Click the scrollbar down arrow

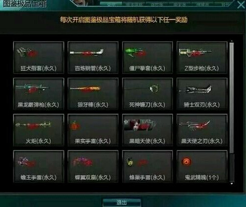pyautogui.click(x=232, y=184)
